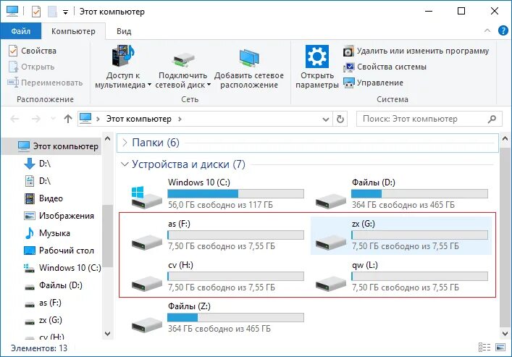This screenshot has width=512, height=357.
Task: Expand the Папки (6) group
Action: click(125, 143)
